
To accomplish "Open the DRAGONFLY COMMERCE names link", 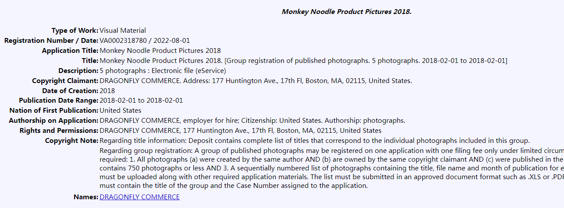I will coord(139,197).
